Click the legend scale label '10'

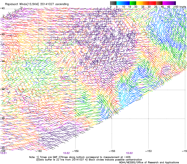pyautogui.click(x=124, y=7)
